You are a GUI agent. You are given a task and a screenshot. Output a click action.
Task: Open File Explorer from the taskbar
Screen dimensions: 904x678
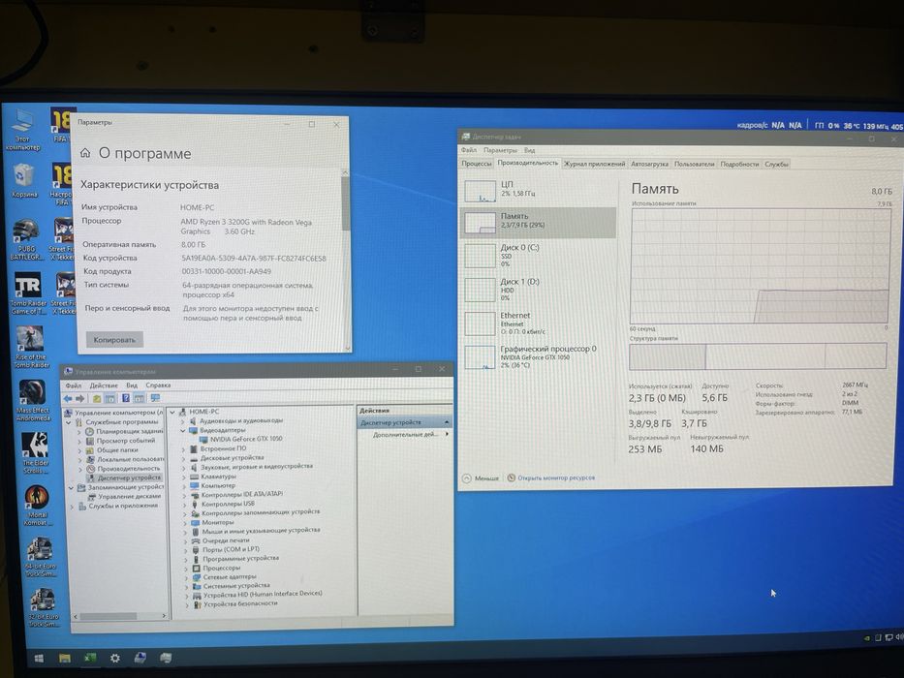point(65,658)
